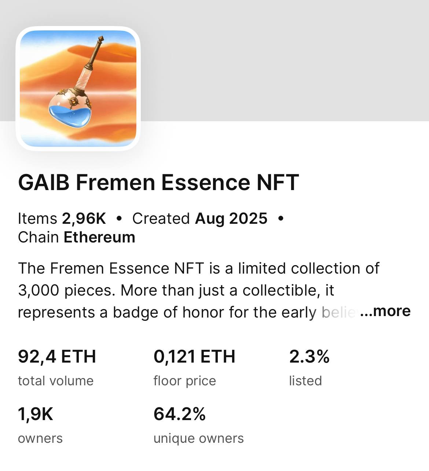This screenshot has height=471, width=429.
Task: Open the collection avatar flask image
Action: point(78,88)
